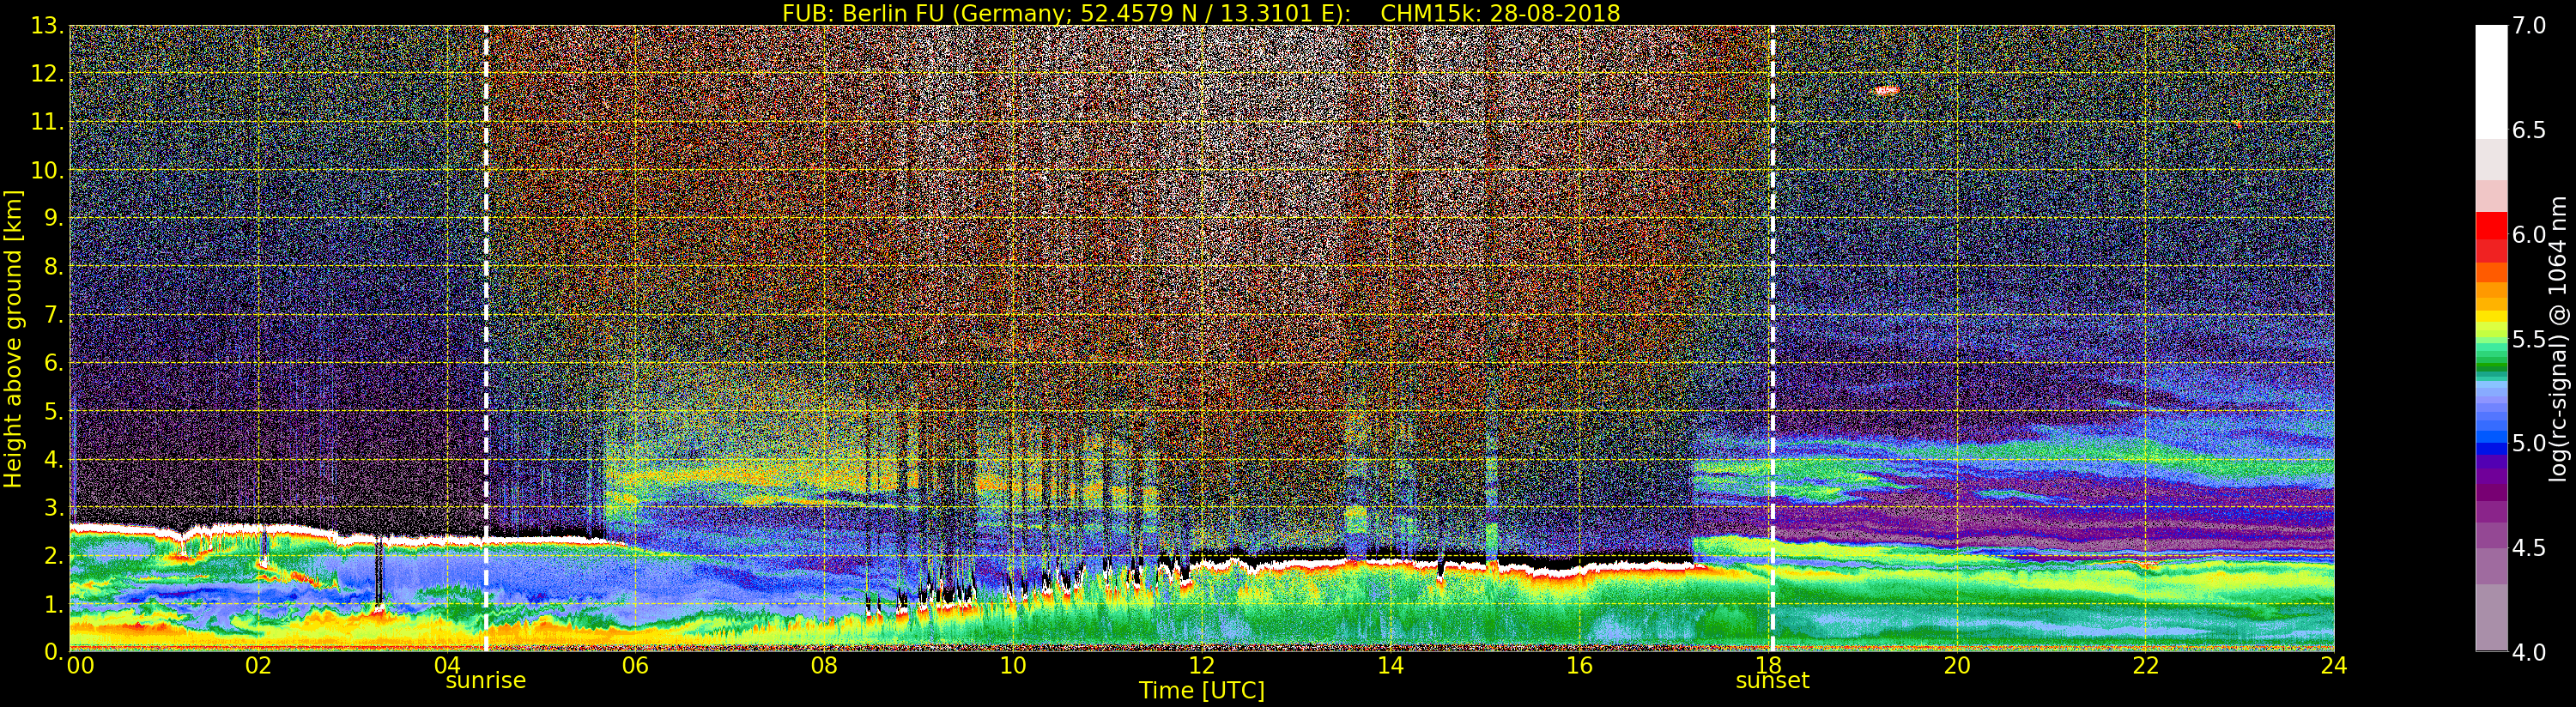Click the height axis tick 1
The image size is (2576, 707).
pyautogui.click(x=54, y=604)
